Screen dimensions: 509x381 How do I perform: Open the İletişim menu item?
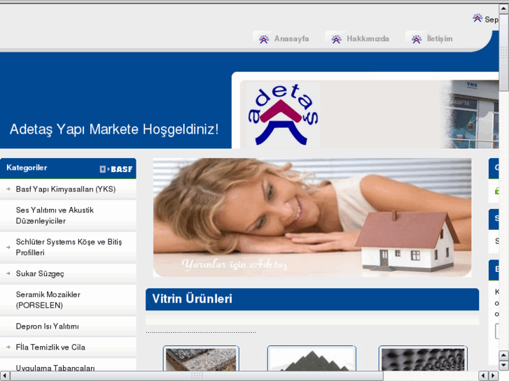click(440, 39)
